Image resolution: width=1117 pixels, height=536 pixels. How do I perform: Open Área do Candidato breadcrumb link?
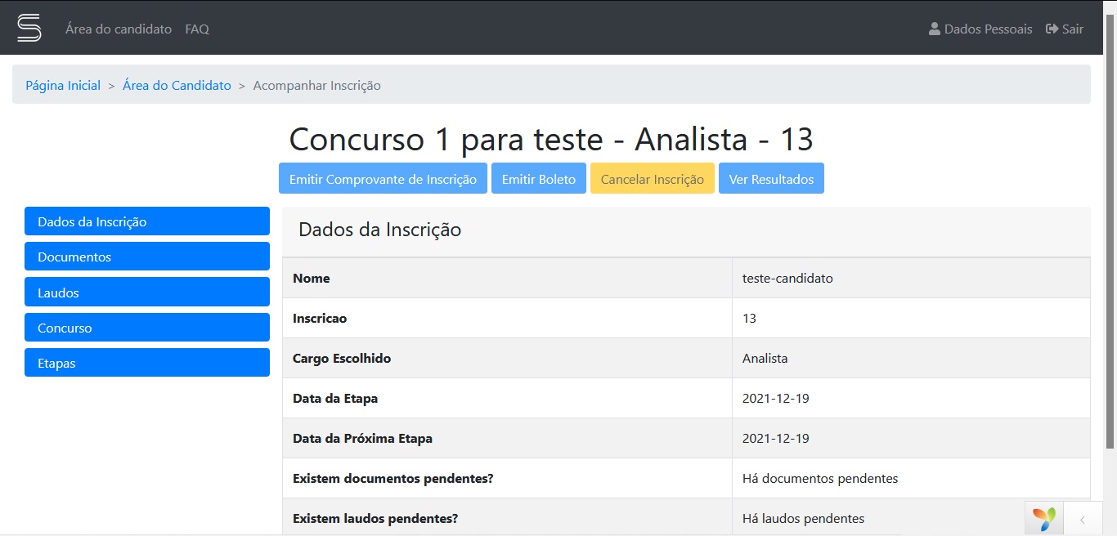click(x=177, y=86)
